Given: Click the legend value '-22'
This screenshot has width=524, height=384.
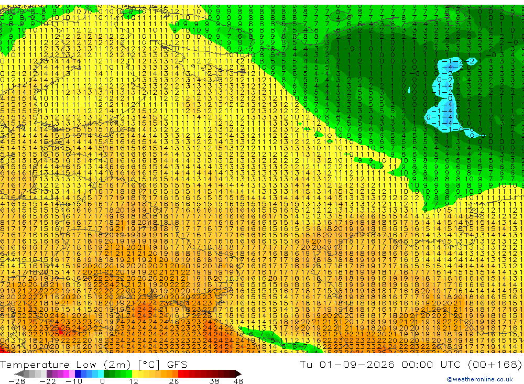Looking at the screenshot, I should click(48, 381).
